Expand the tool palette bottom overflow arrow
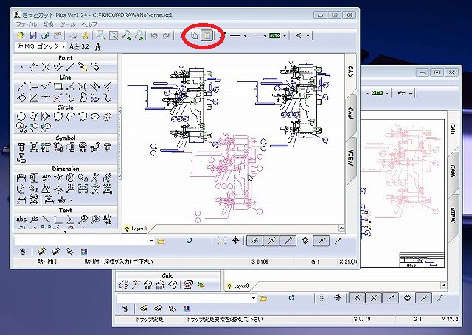472x335 pixels. [x=66, y=232]
